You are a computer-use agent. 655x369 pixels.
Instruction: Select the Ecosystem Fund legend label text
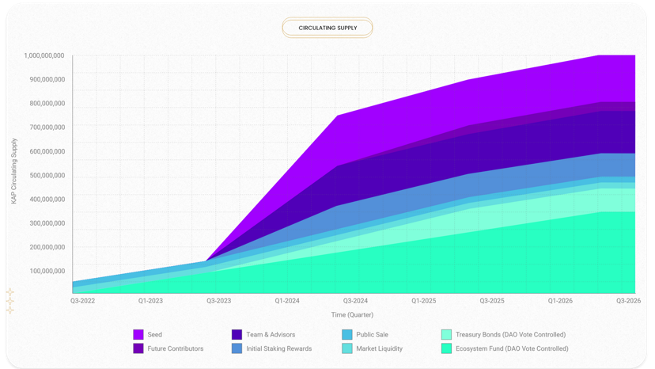(512, 348)
